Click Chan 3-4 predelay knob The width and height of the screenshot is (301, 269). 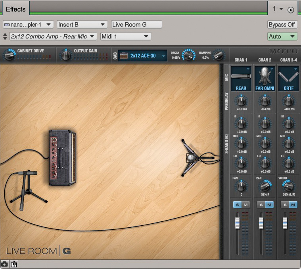289,101
